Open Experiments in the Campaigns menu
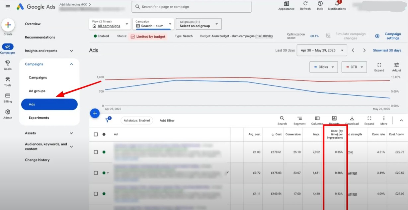The image size is (408, 210). point(39,118)
